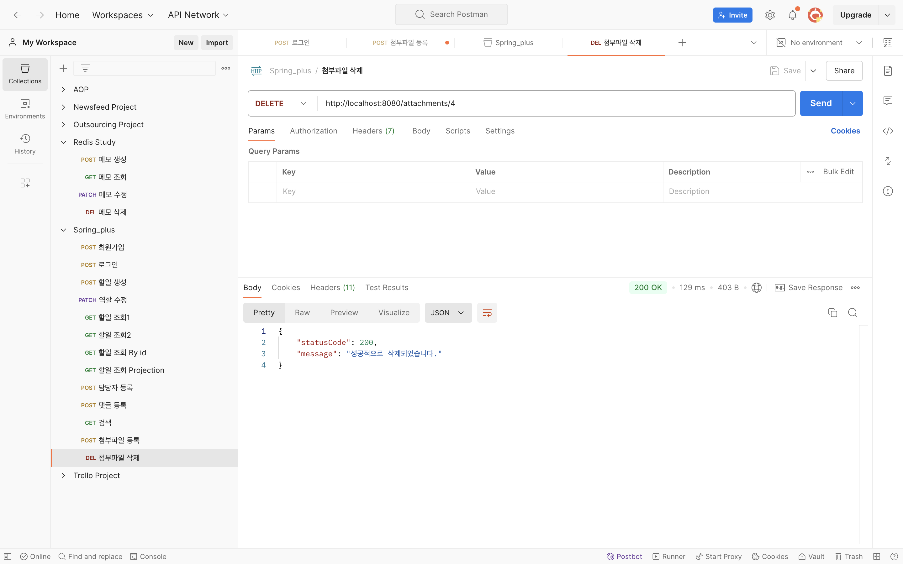Open the notifications bell
Image resolution: width=903 pixels, height=564 pixels.
(793, 15)
